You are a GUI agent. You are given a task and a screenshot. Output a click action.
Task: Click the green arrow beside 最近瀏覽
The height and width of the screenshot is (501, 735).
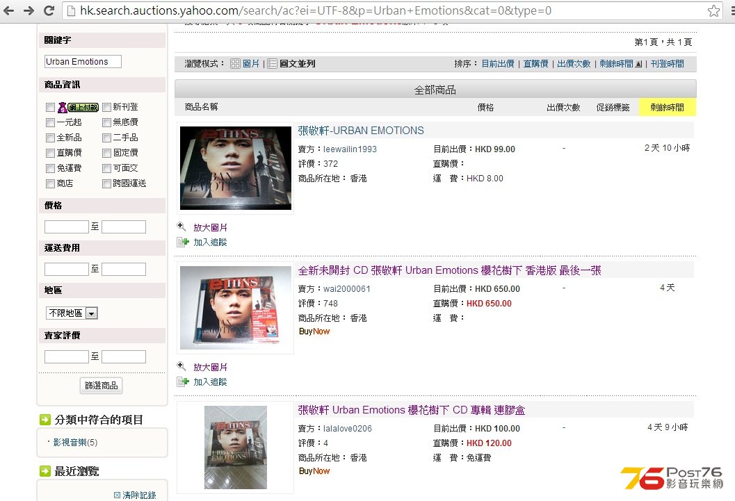(45, 471)
